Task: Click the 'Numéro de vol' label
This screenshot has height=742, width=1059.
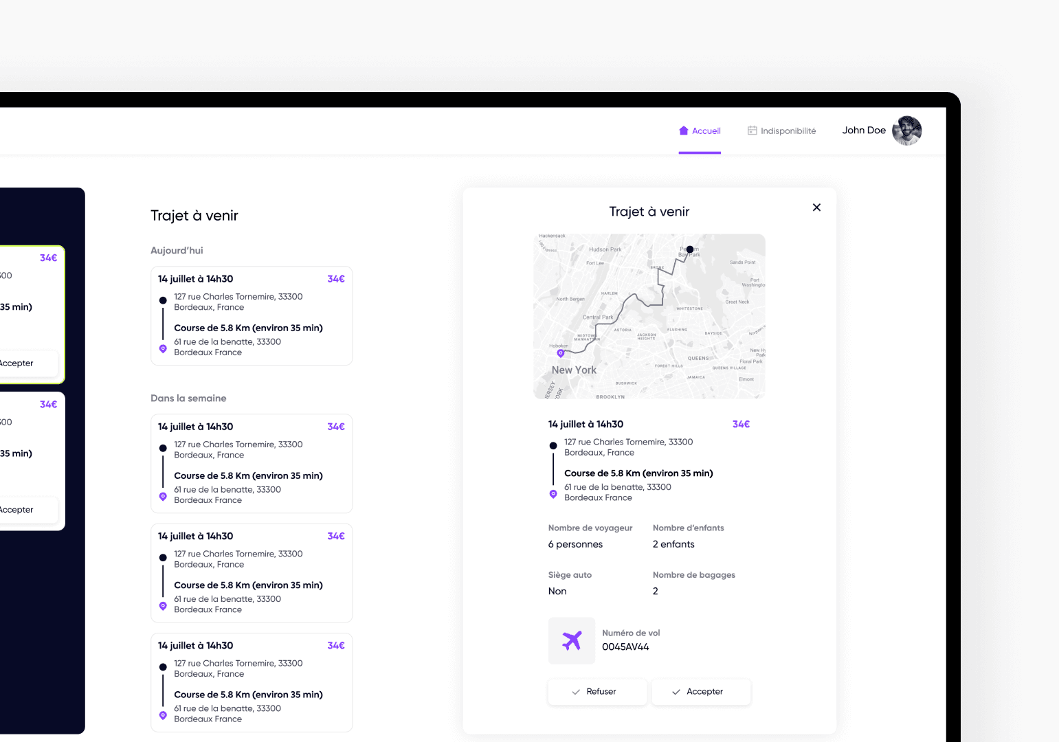Action: pyautogui.click(x=631, y=633)
